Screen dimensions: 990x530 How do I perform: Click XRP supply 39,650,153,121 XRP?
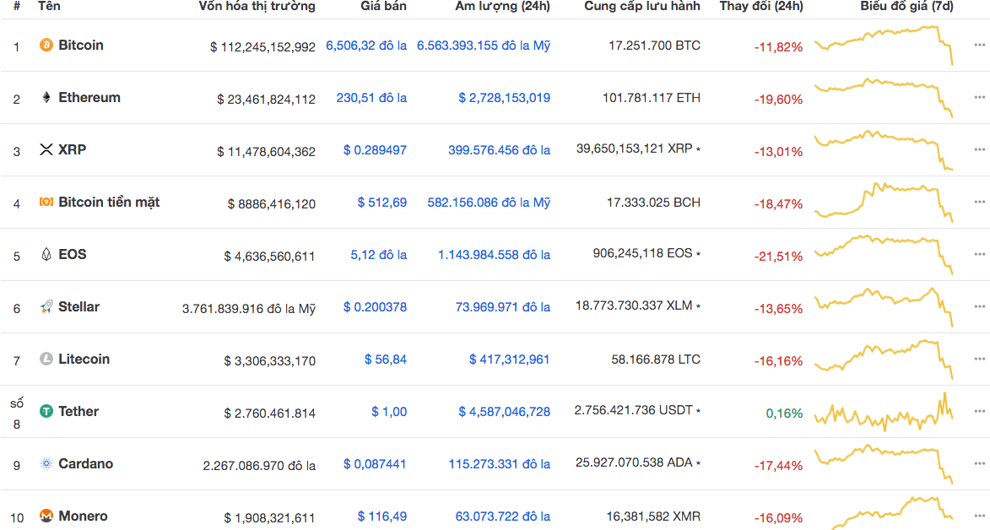point(635,149)
